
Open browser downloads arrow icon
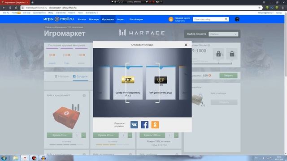283,8
